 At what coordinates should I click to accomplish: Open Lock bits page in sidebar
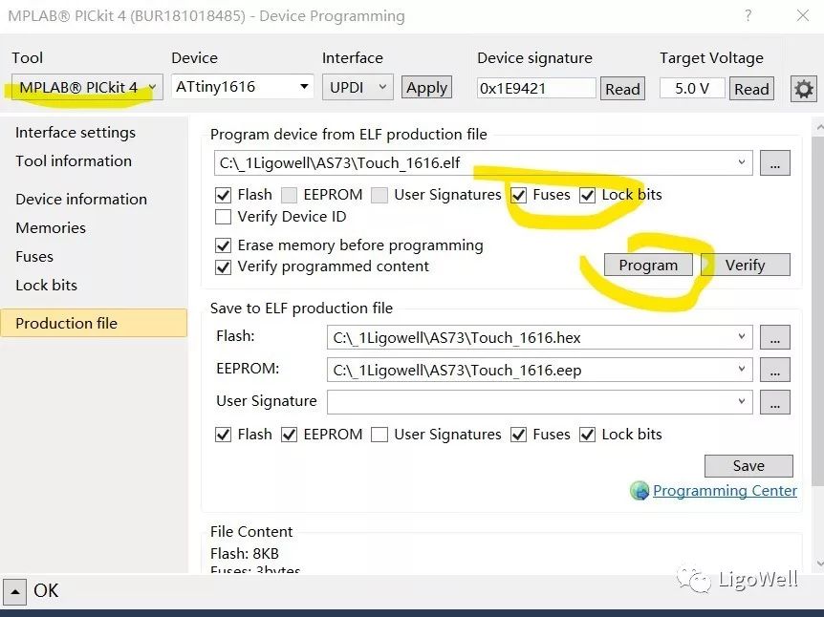click(x=46, y=286)
